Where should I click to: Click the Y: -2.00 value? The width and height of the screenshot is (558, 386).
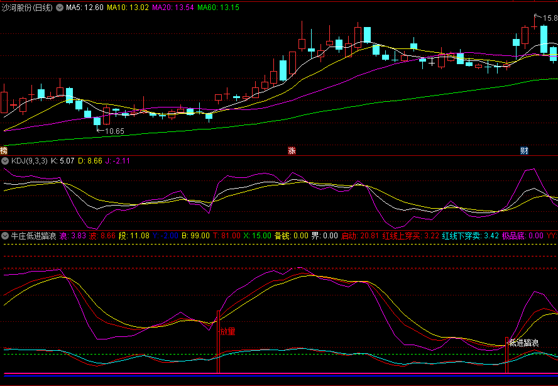pyautogui.click(x=165, y=236)
